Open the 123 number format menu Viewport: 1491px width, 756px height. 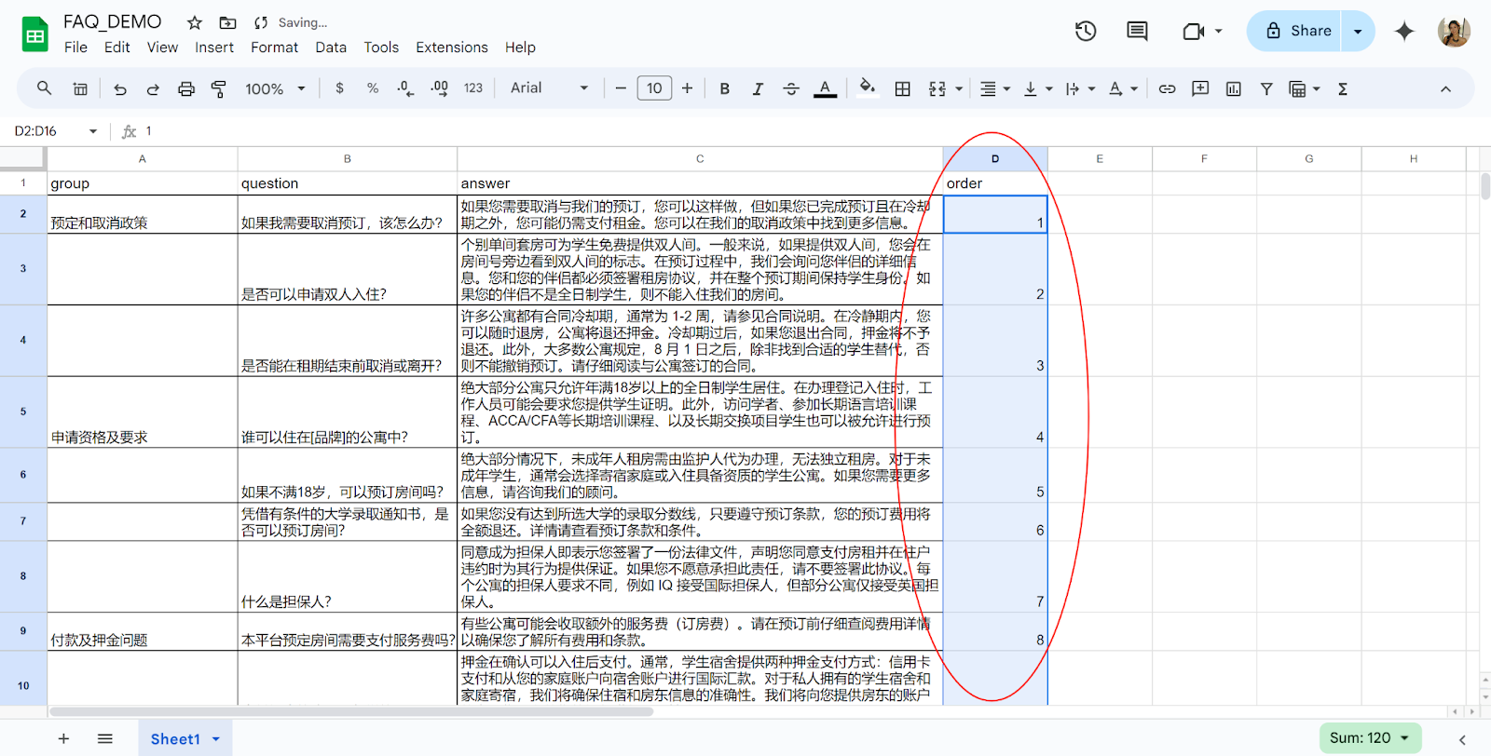(473, 88)
